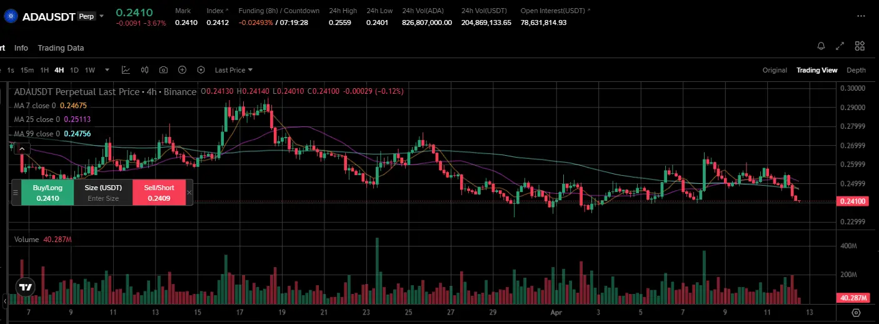Click the 40.287M volume axis tag
879x324 pixels.
[854, 298]
